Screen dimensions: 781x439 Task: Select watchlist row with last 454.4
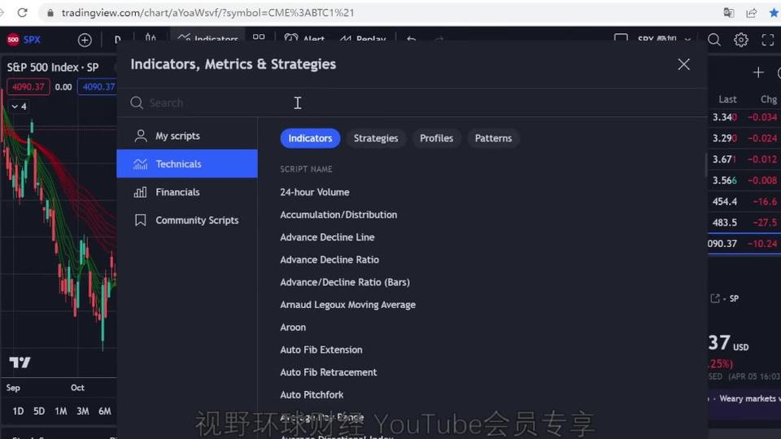pos(744,202)
